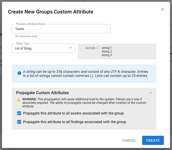Click the WARNING propagation notice text

(84, 103)
